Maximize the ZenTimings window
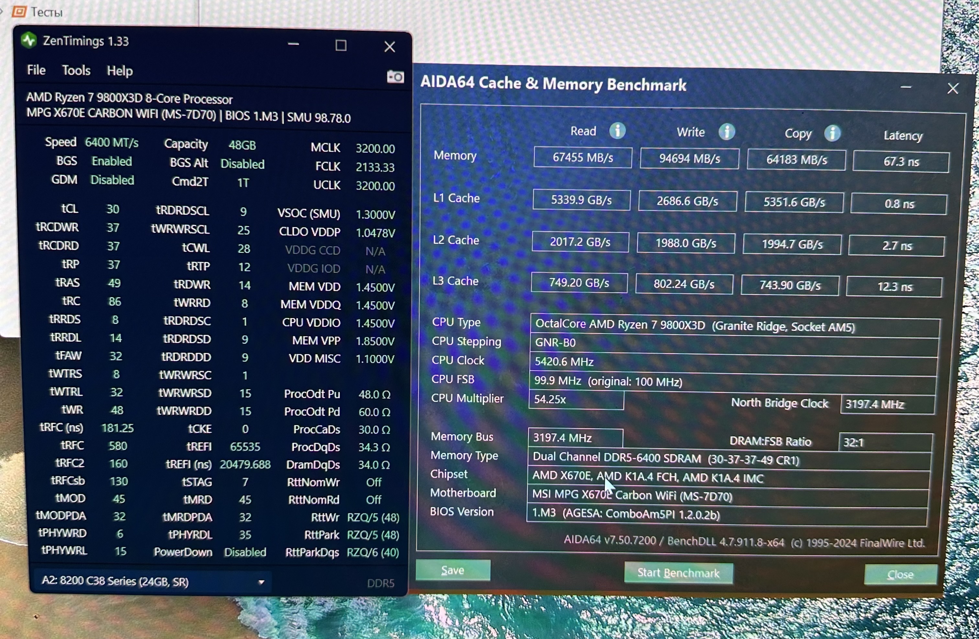The height and width of the screenshot is (639, 979). pyautogui.click(x=341, y=45)
